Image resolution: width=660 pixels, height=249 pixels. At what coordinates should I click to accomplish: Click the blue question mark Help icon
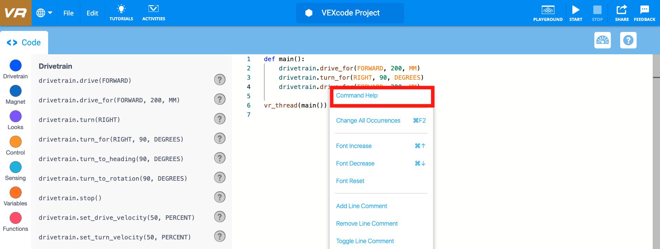tap(628, 40)
